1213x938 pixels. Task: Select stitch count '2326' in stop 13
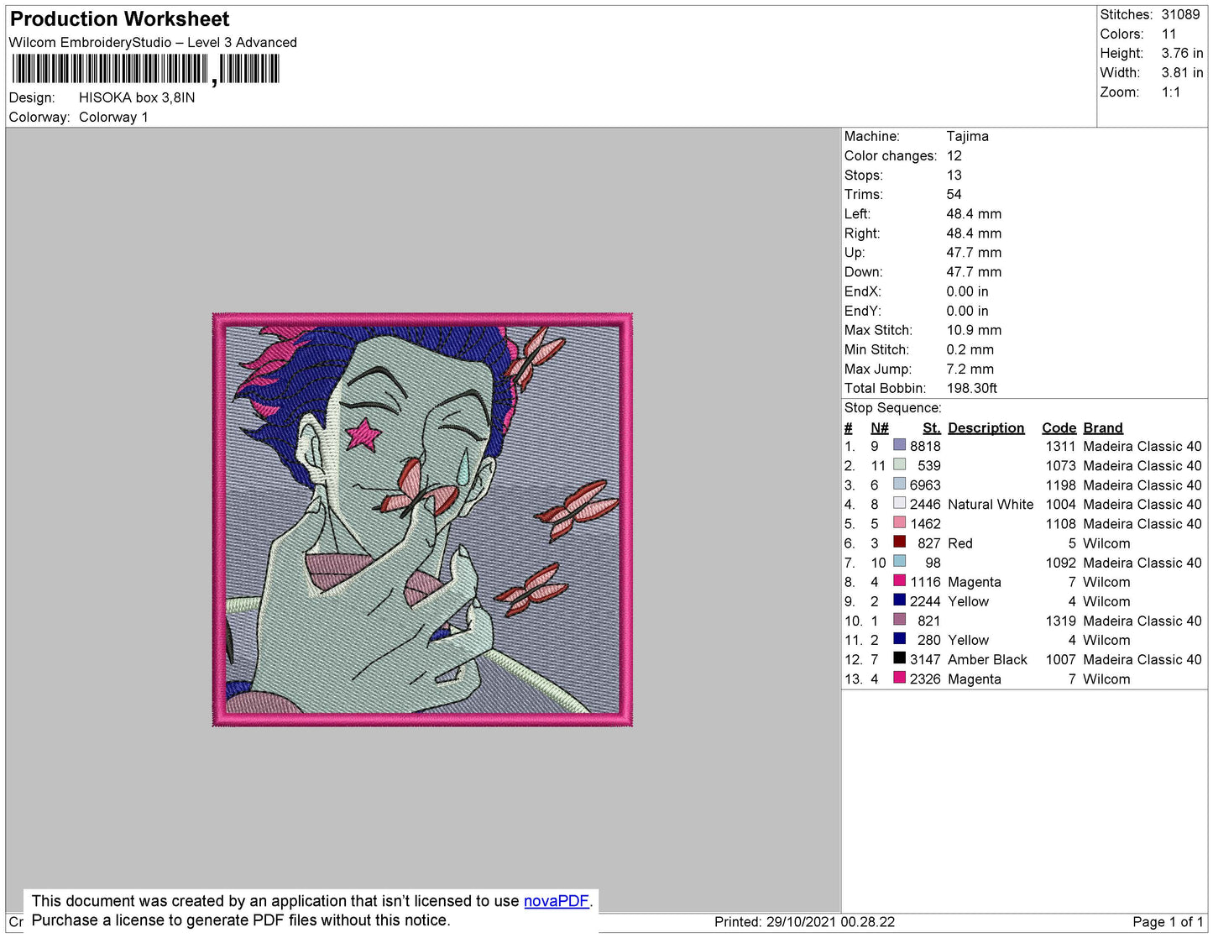click(x=925, y=679)
